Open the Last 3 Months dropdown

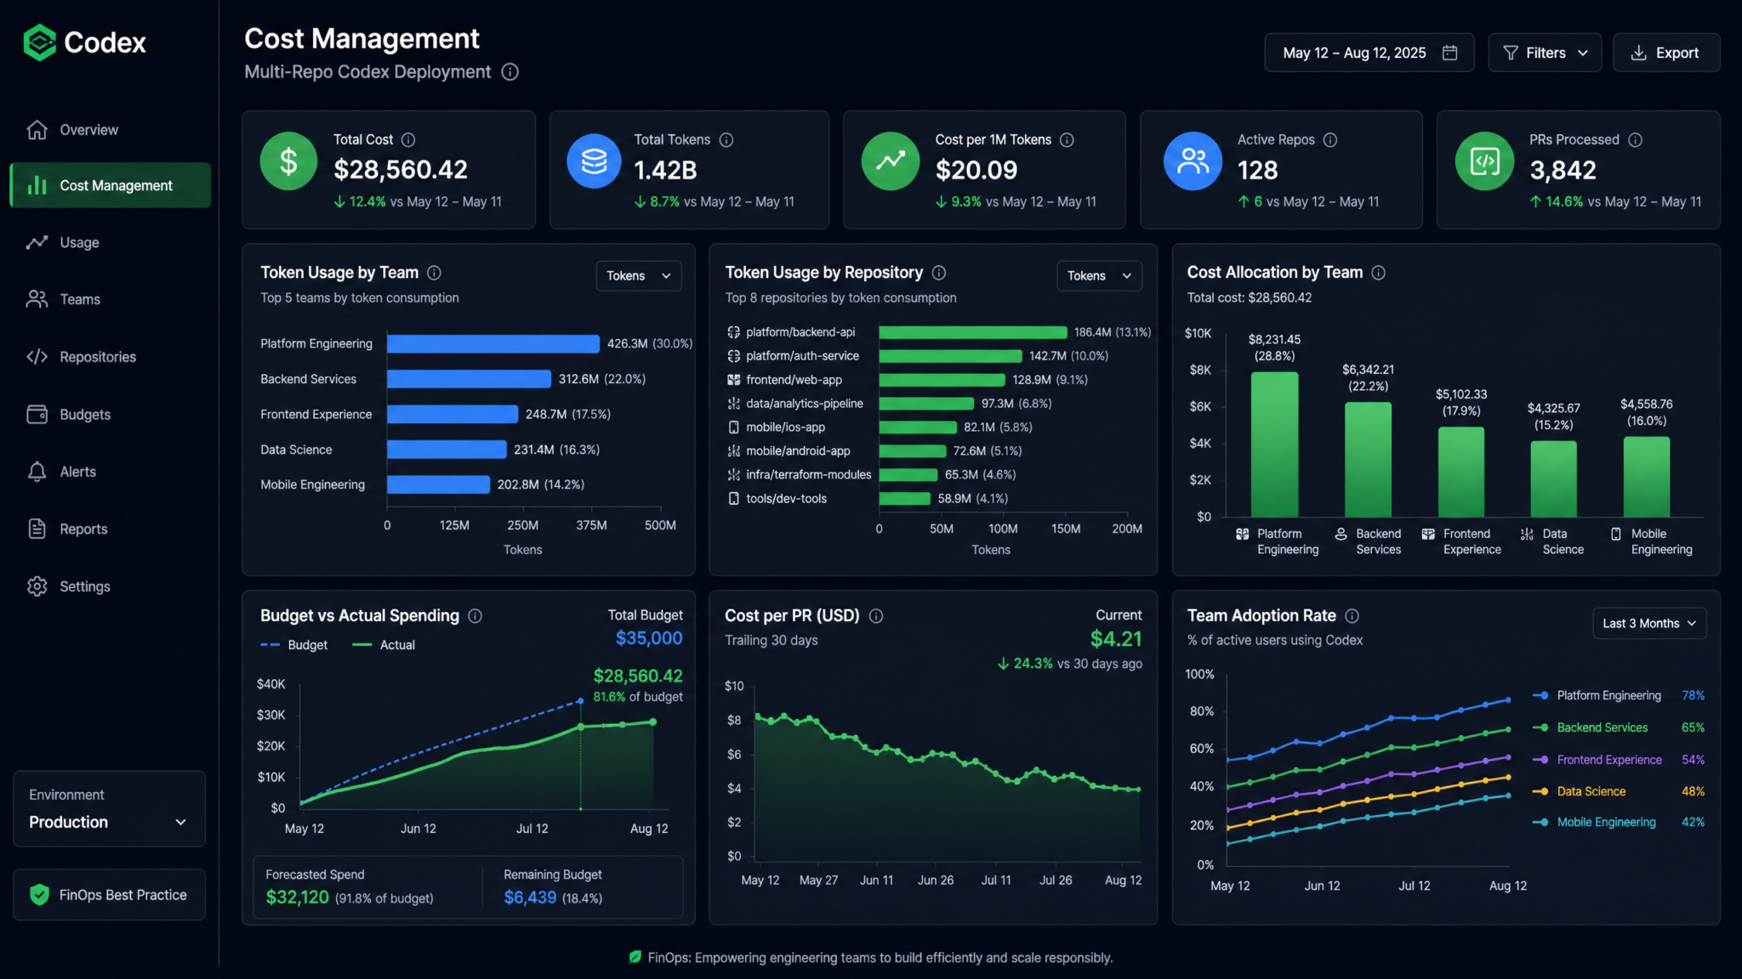tap(1649, 624)
